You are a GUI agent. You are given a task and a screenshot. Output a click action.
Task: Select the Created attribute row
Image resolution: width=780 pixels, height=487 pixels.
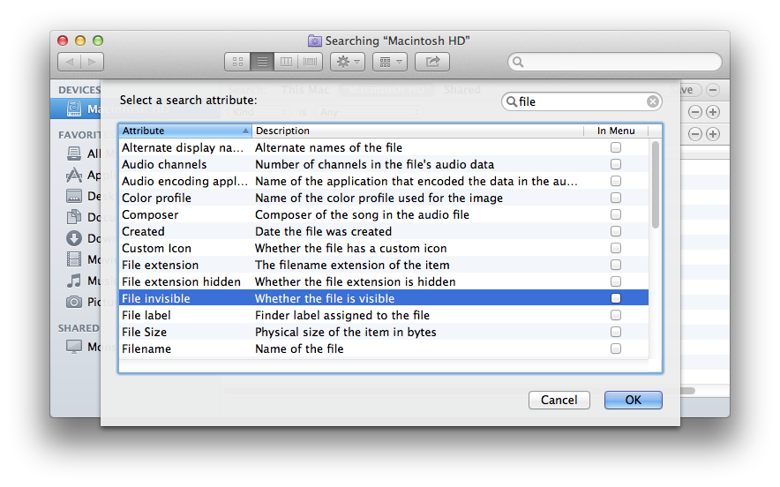pos(384,231)
